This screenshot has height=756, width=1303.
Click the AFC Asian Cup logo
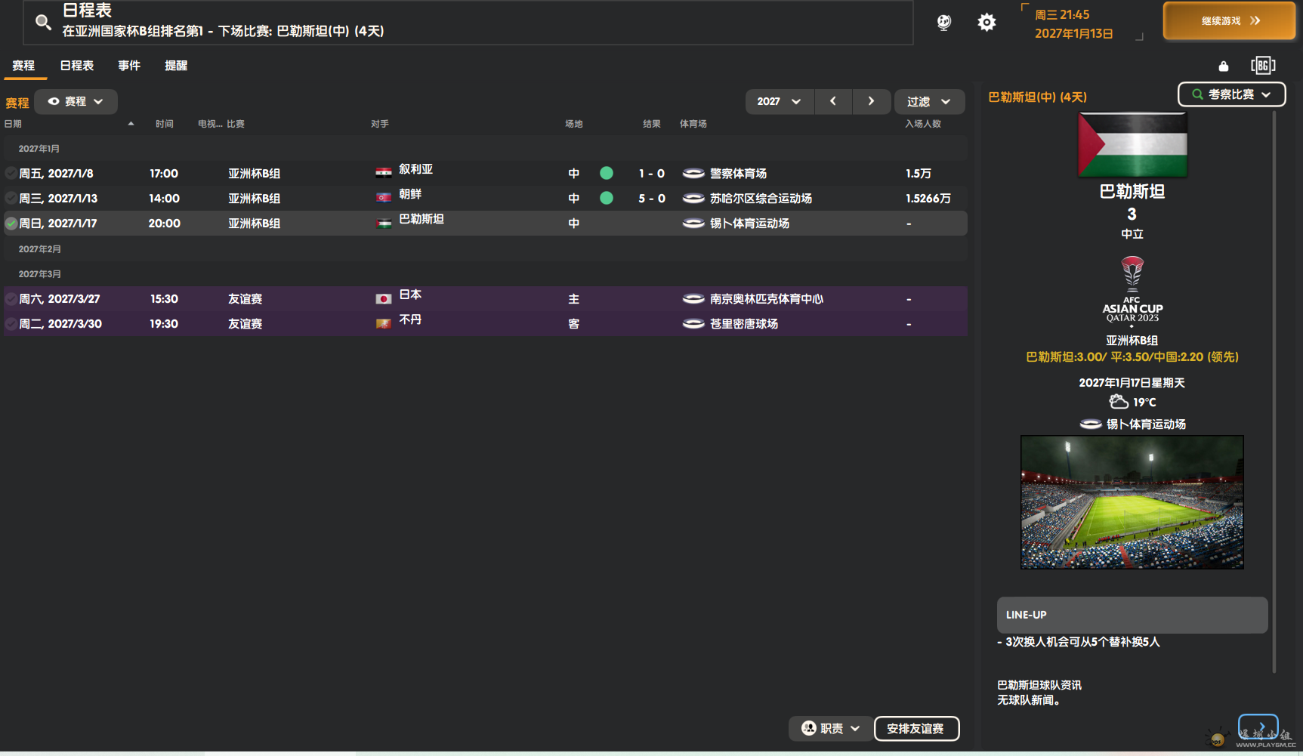point(1132,291)
